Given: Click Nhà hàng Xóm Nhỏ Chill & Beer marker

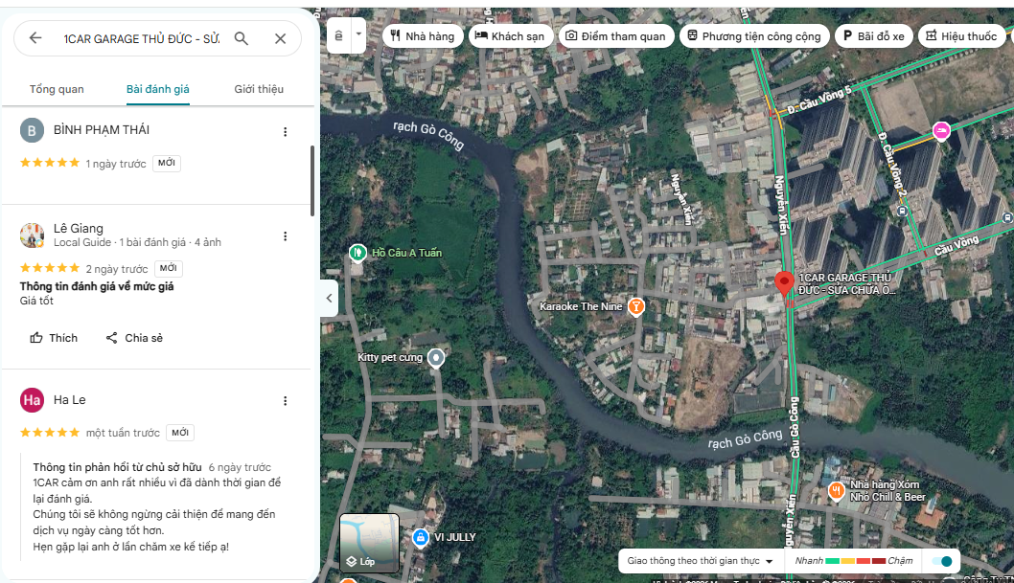Looking at the screenshot, I should (x=836, y=491).
